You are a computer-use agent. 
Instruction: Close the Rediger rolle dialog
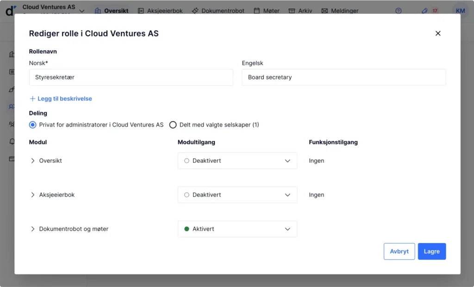click(x=438, y=33)
